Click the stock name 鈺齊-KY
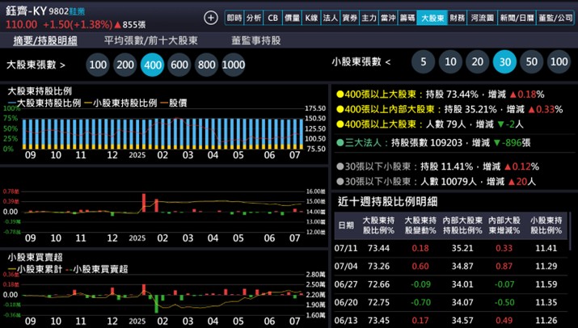Viewport: 578px width, 328px height. (26, 11)
